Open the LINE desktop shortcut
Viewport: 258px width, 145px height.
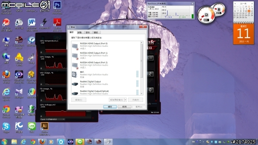click(31, 128)
